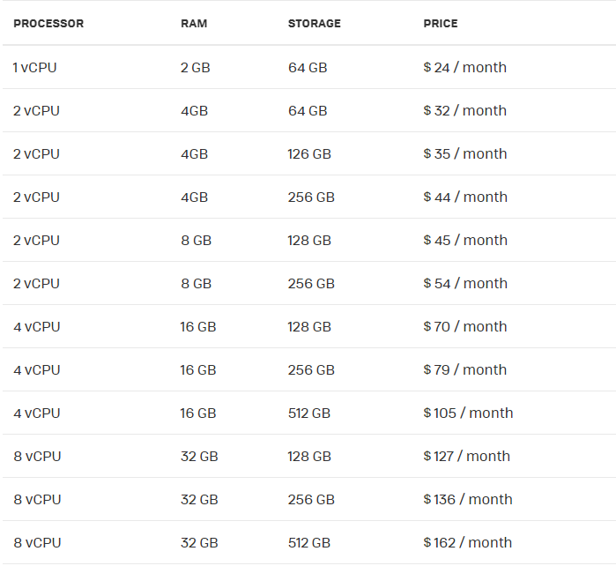Select the $70 / month price
Image resolution: width=616 pixels, height=566 pixels.
tap(464, 326)
